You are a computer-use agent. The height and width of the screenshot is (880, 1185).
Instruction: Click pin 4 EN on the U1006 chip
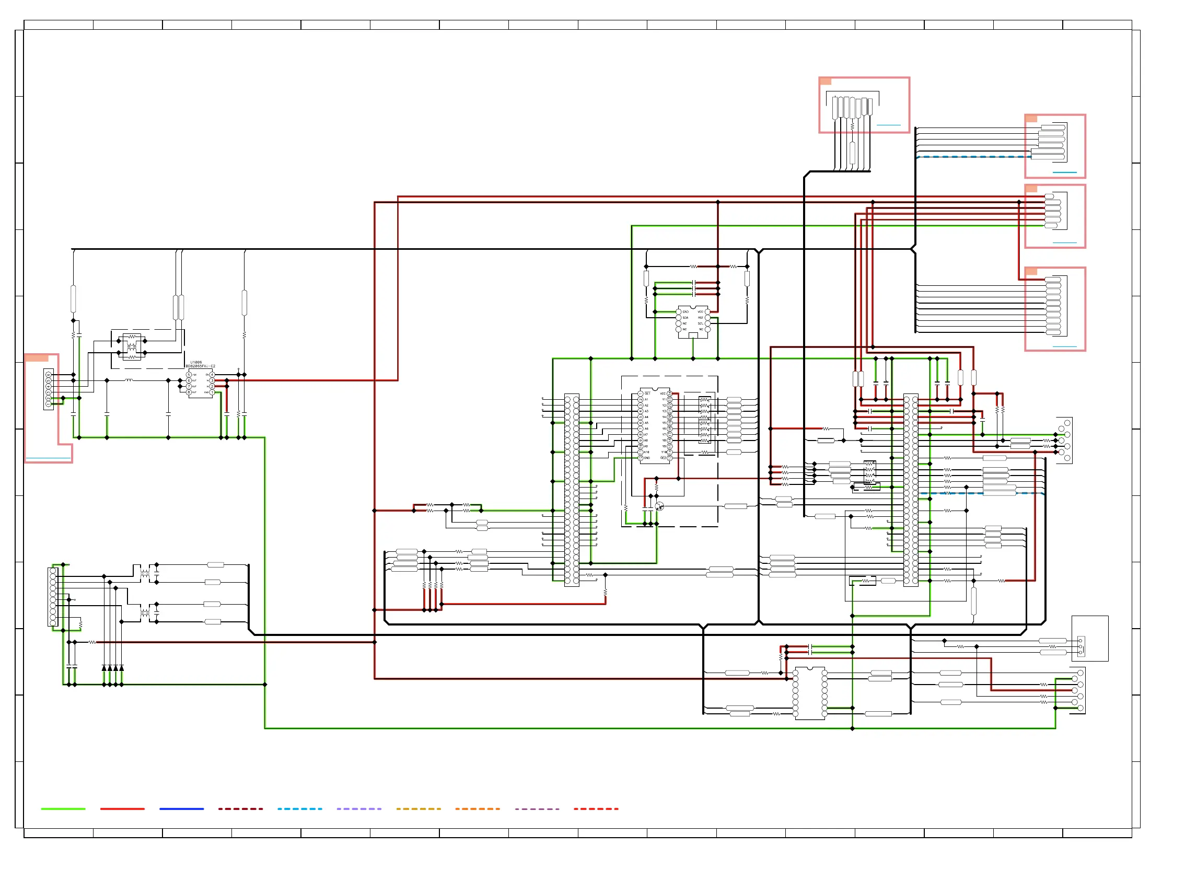pyautogui.click(x=212, y=375)
